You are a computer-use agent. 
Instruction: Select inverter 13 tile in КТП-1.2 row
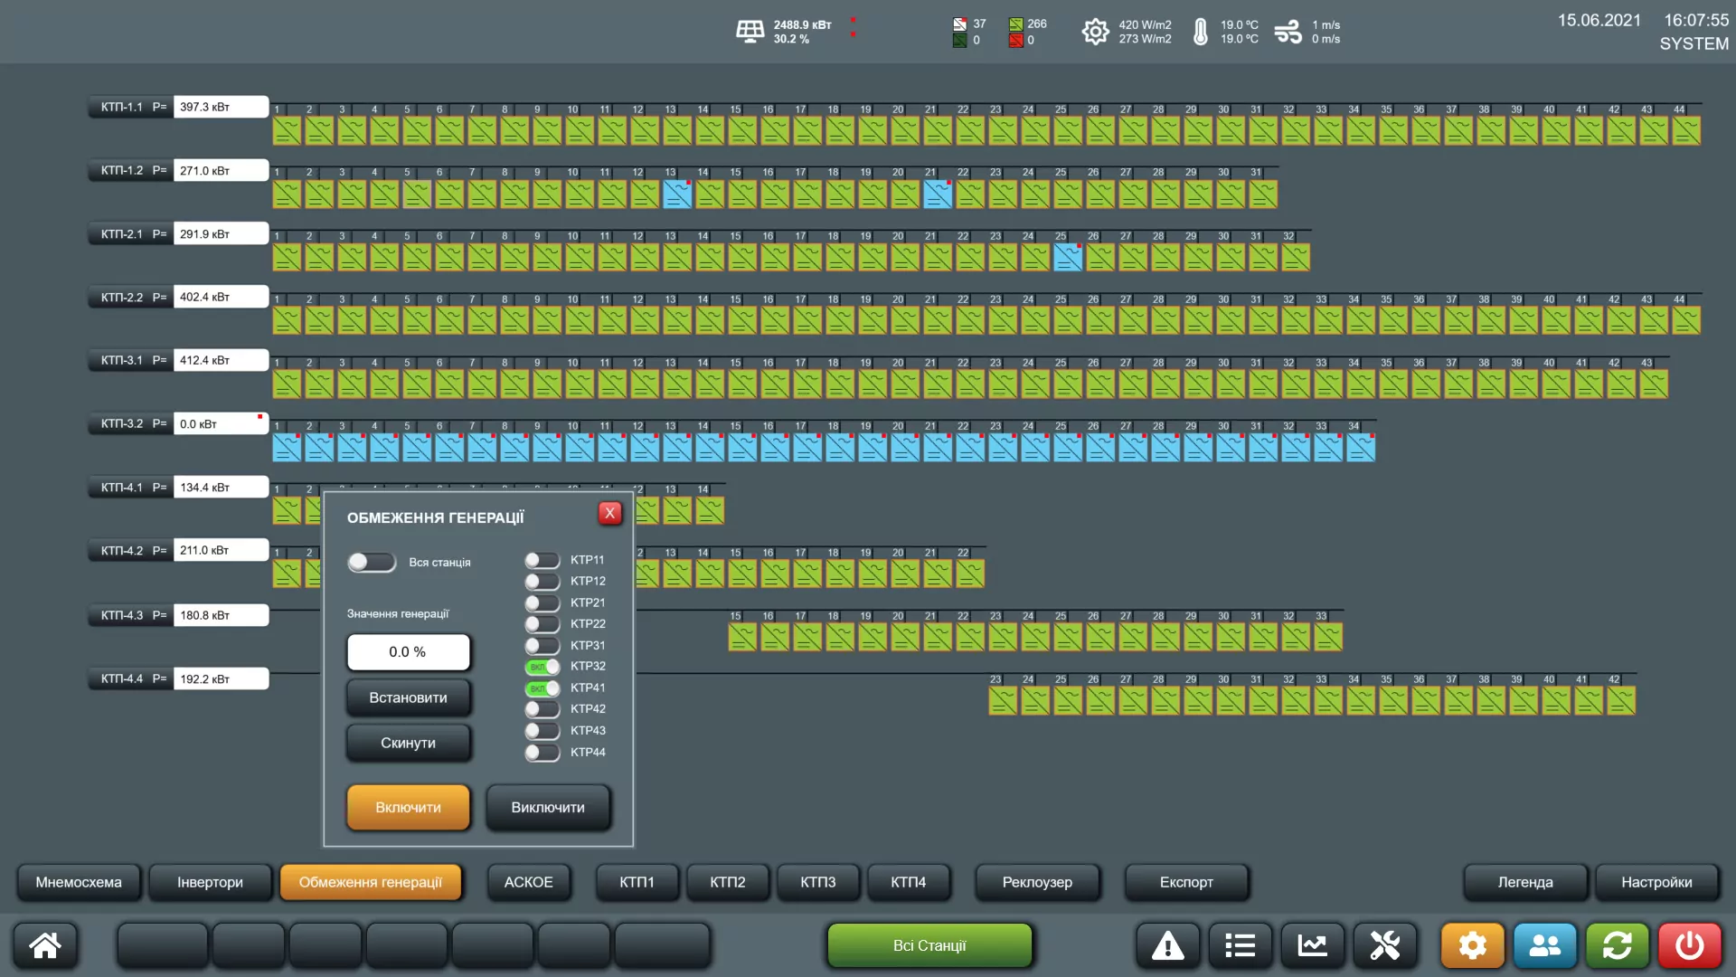[677, 194]
